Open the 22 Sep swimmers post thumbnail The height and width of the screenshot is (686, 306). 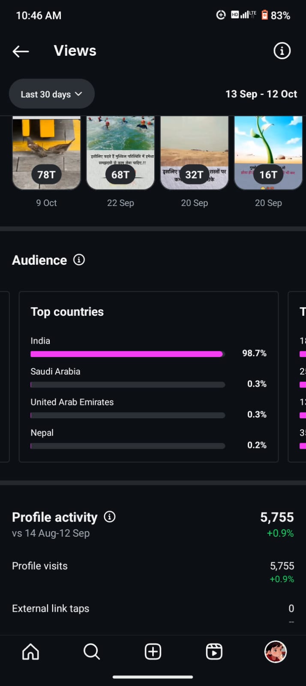(x=120, y=153)
